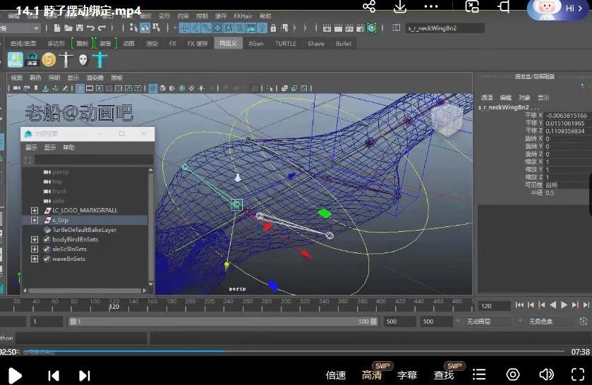Expand bodyBindBnSets in the outliner
The height and width of the screenshot is (385, 592).
tap(35, 240)
